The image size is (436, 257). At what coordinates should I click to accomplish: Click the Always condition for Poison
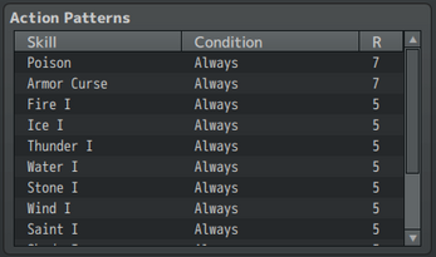216,63
